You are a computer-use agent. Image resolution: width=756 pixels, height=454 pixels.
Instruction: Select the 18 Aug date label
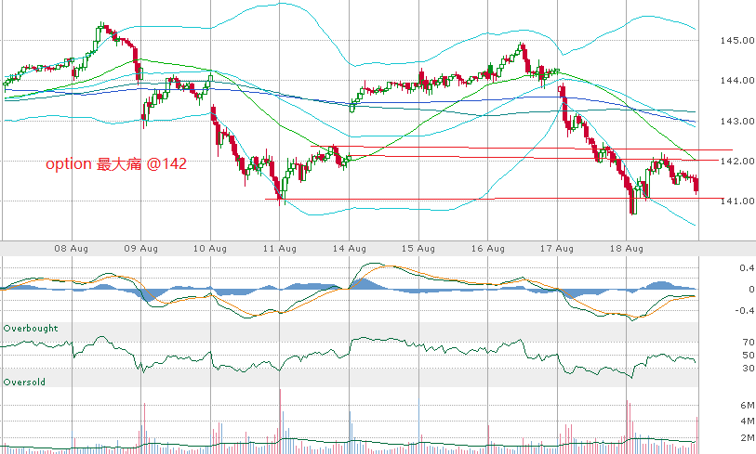click(628, 249)
